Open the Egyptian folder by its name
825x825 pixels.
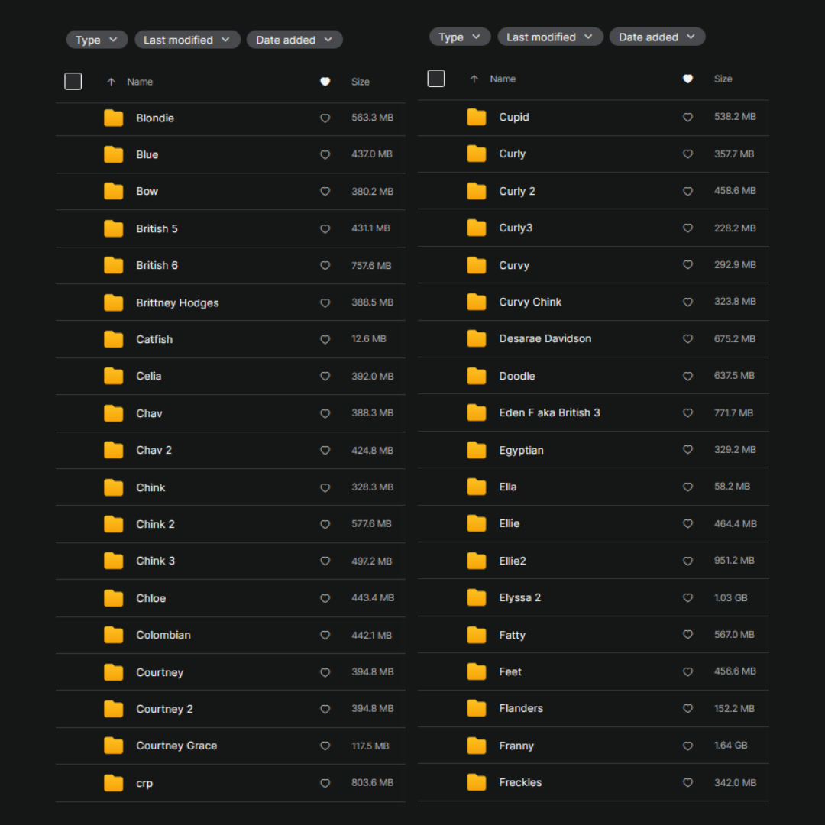point(521,450)
